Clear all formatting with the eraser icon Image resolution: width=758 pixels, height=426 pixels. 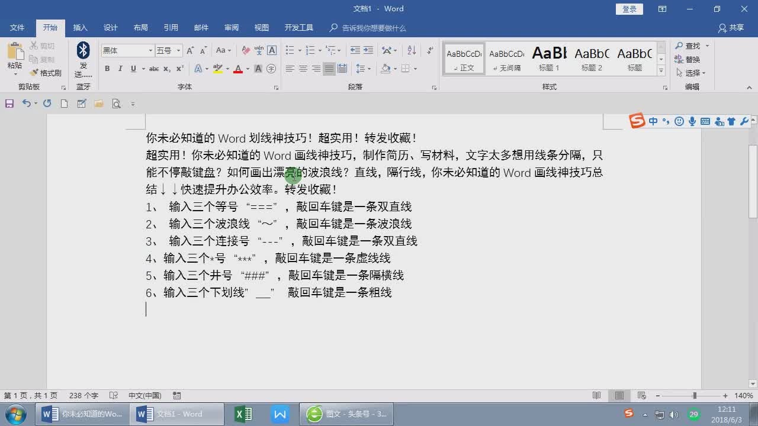click(x=246, y=51)
